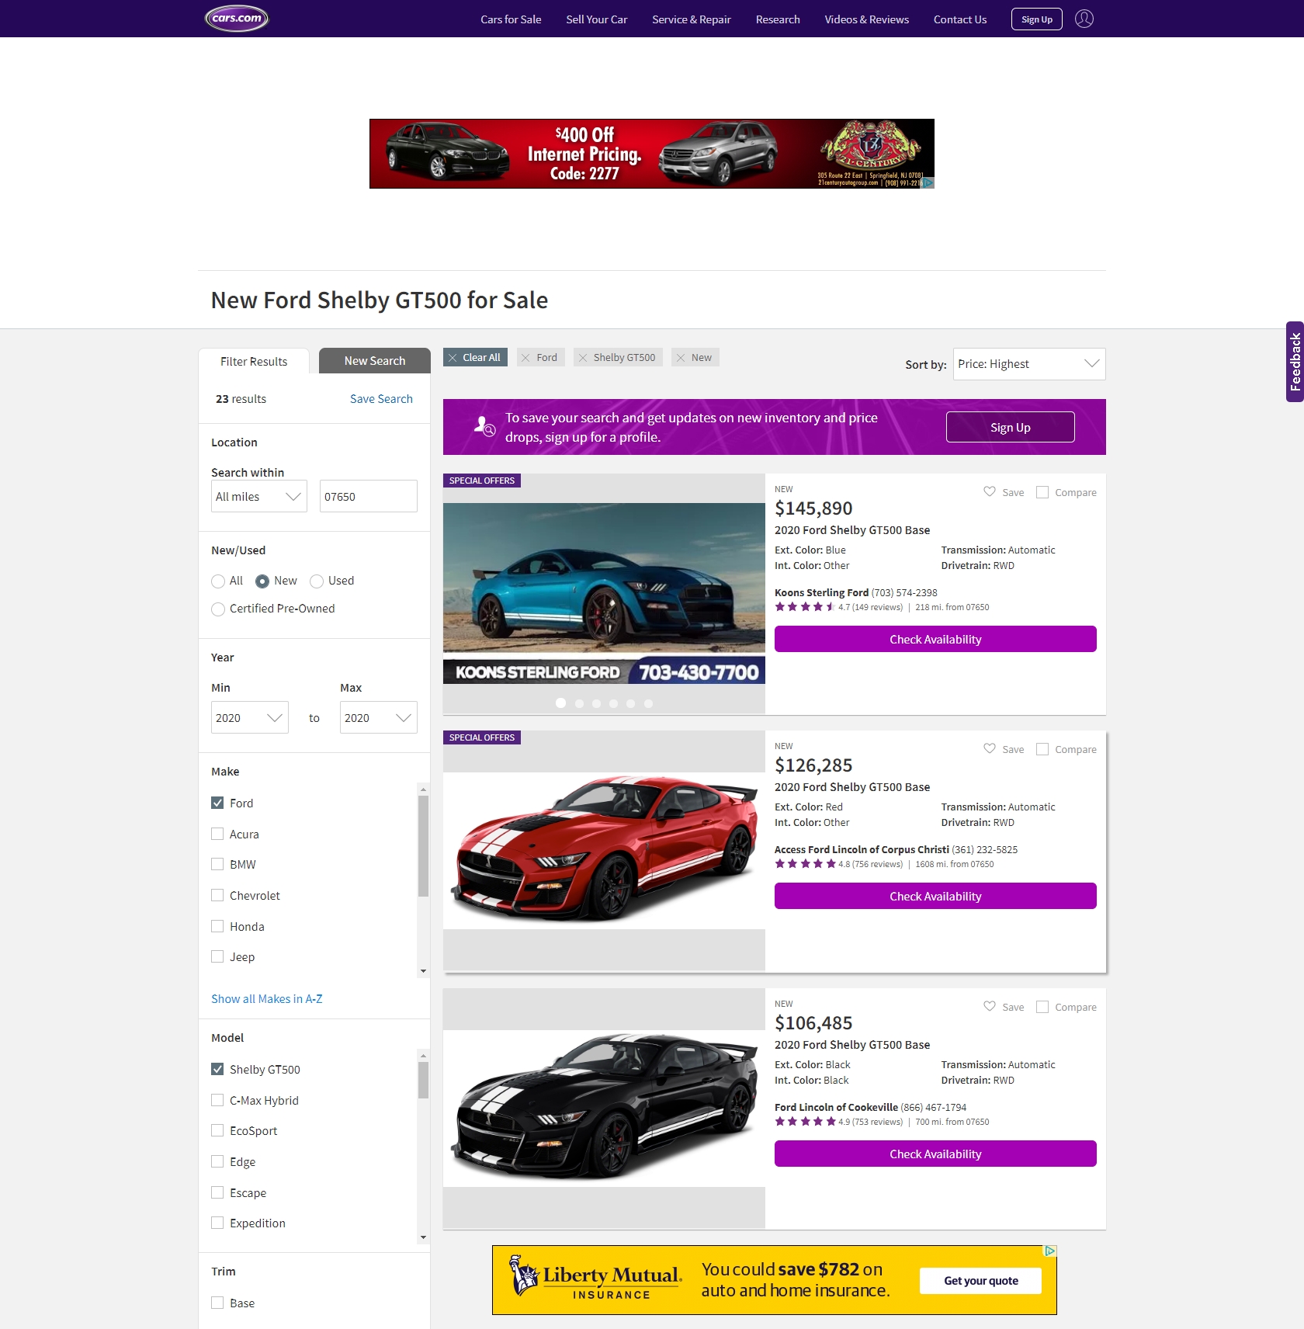Image resolution: width=1304 pixels, height=1329 pixels.
Task: Expand the Min year dropdown
Action: click(249, 717)
